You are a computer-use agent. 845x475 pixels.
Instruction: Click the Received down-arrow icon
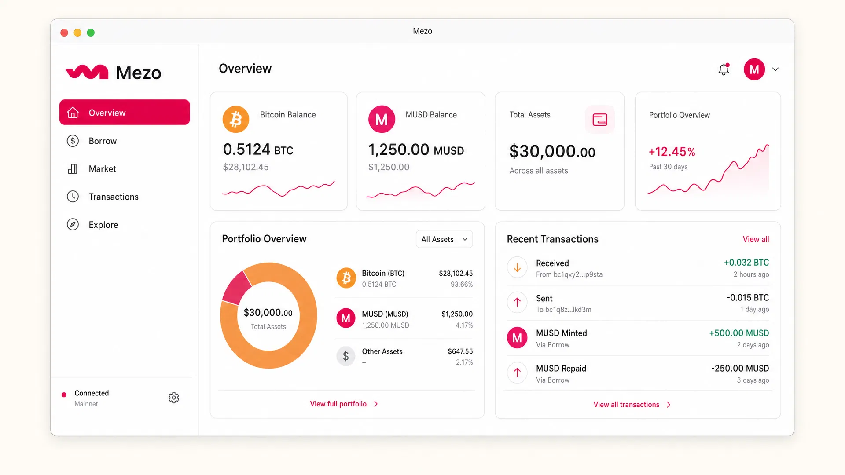(x=517, y=267)
